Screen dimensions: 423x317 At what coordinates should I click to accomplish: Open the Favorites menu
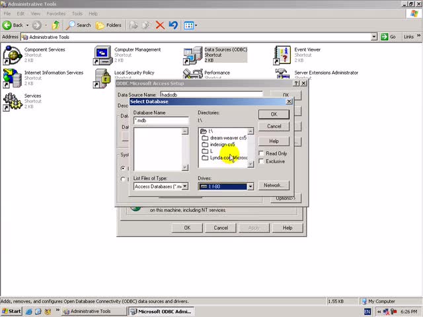(56, 13)
